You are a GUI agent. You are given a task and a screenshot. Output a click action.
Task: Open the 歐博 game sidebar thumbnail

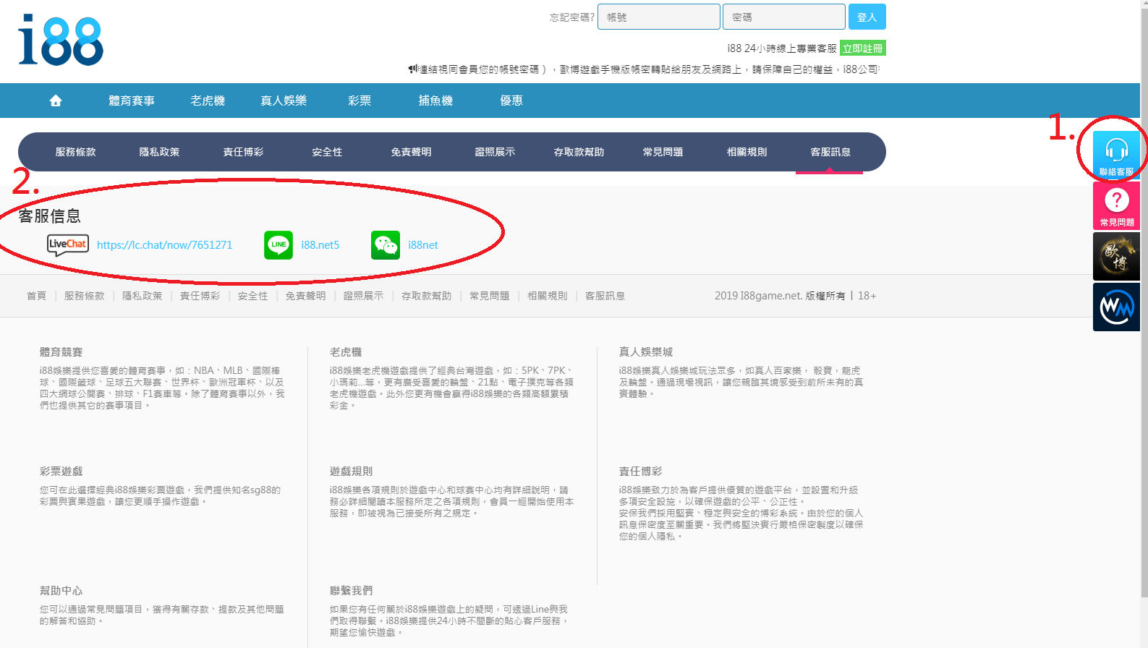coord(1116,256)
